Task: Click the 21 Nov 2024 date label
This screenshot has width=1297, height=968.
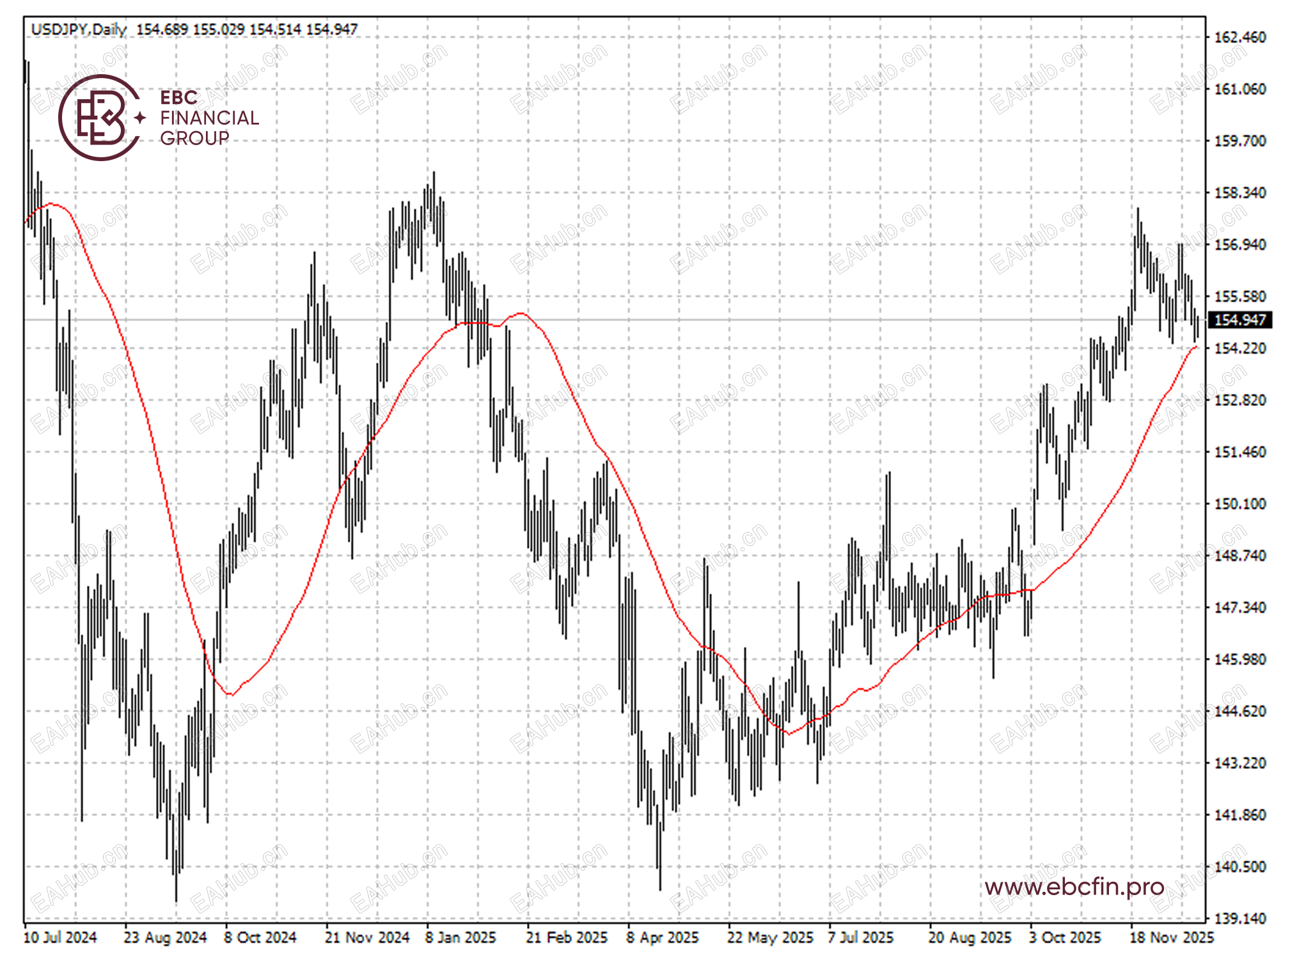Action: [x=367, y=937]
